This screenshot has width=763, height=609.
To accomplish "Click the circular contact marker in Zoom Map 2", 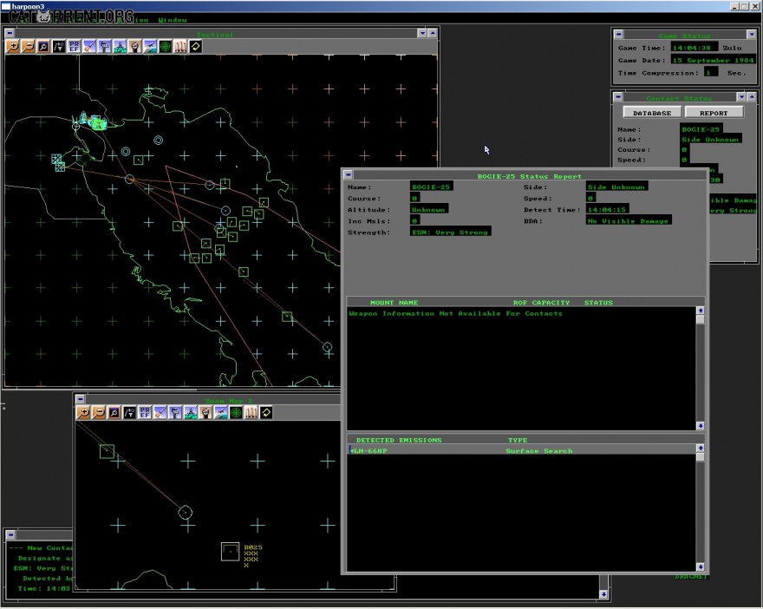I will point(185,512).
